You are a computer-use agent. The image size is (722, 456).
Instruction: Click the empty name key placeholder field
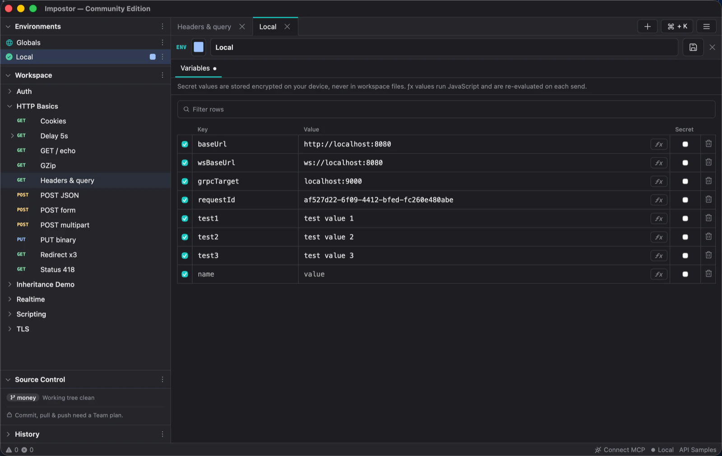(x=245, y=274)
